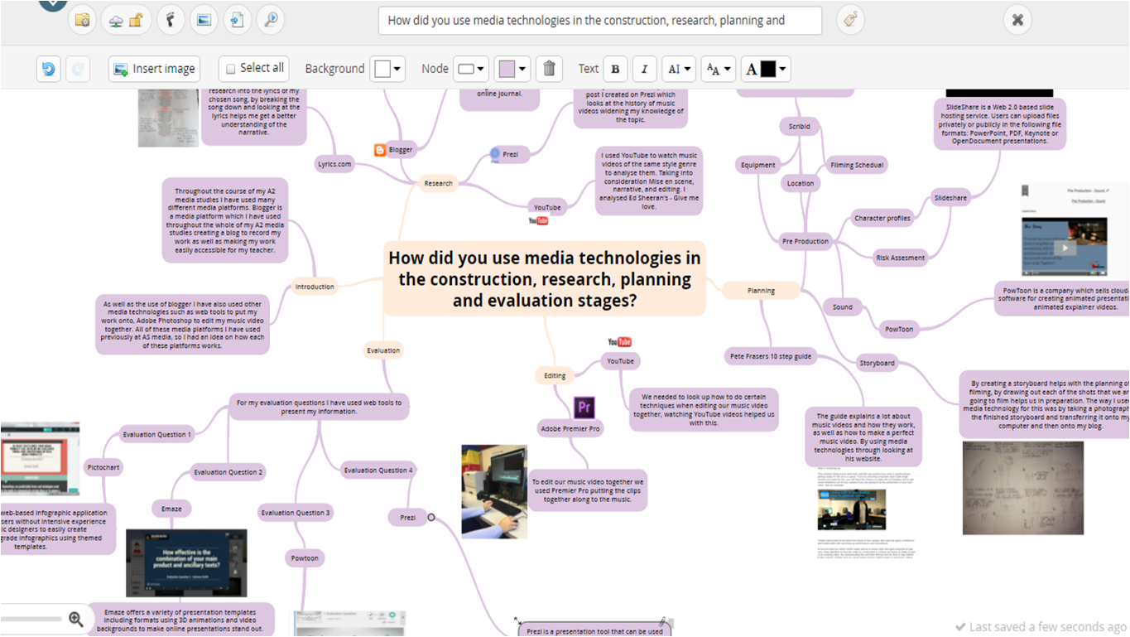
Task: Open the Node fill color dropdown
Action: 512,69
